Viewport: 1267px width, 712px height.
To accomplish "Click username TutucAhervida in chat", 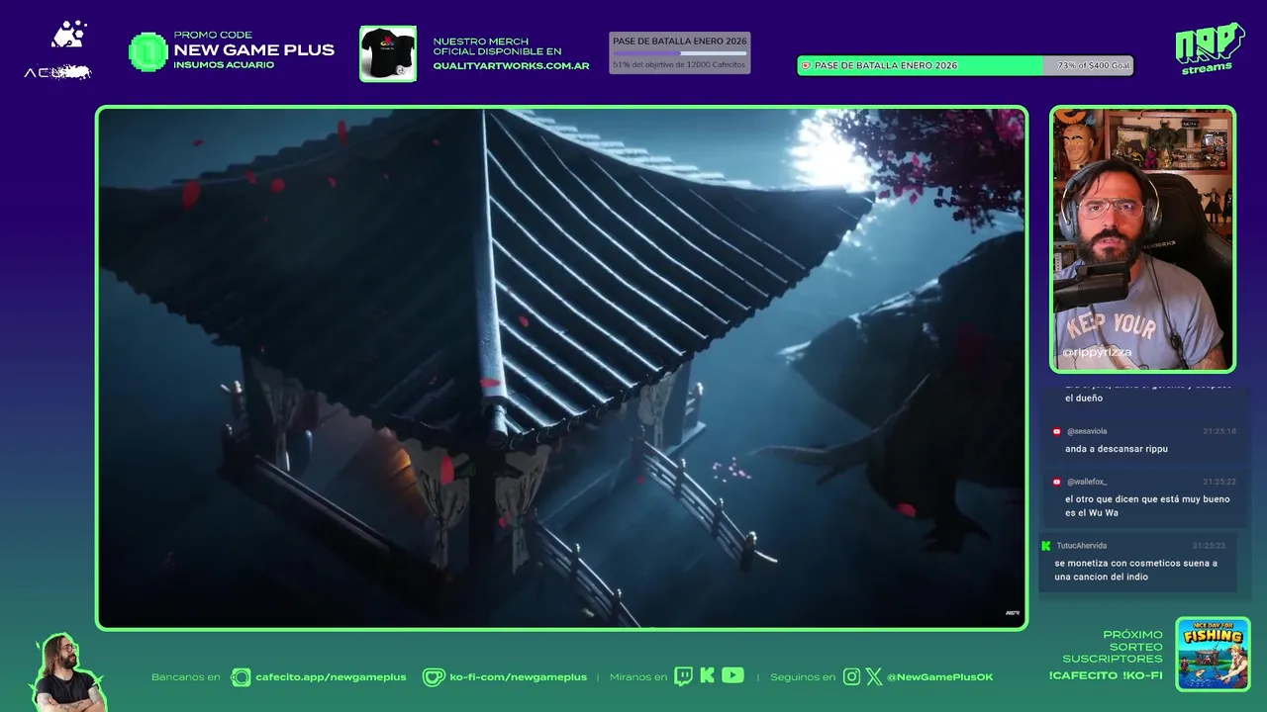I will click(1081, 546).
